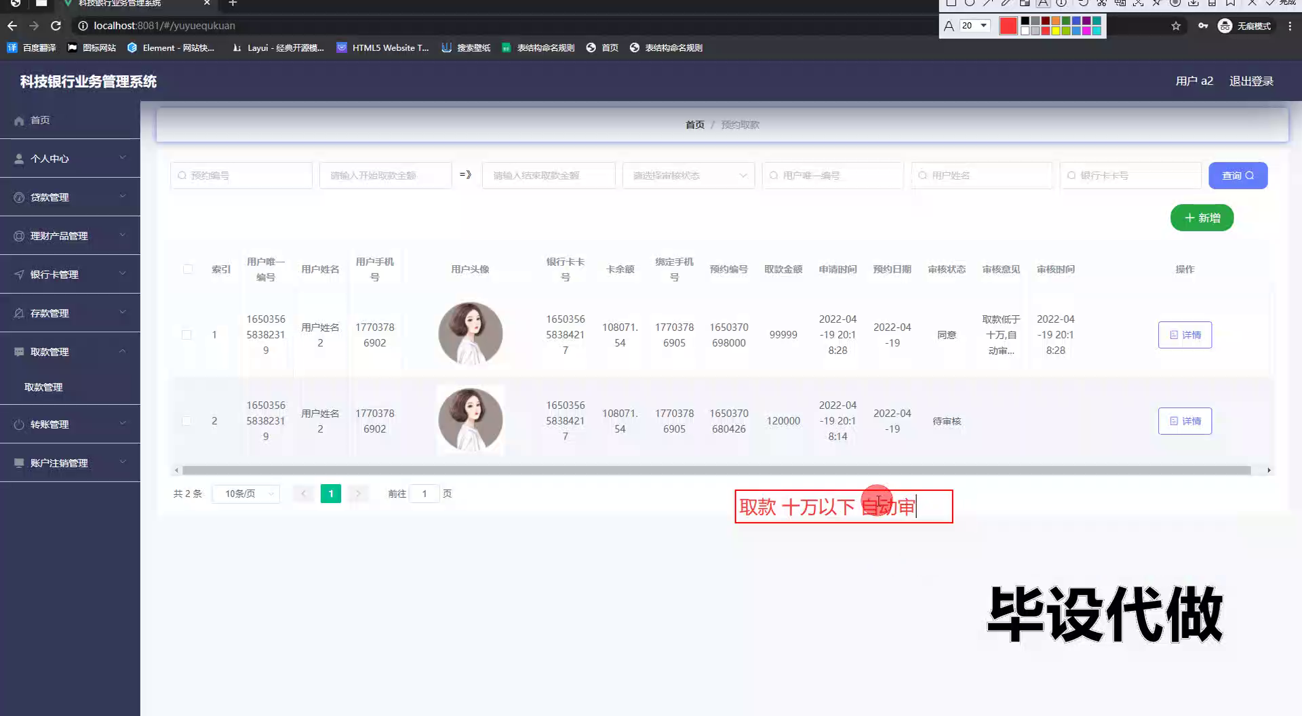Click the 转账管理 power icon in sidebar
This screenshot has height=716, width=1302.
tap(19, 424)
